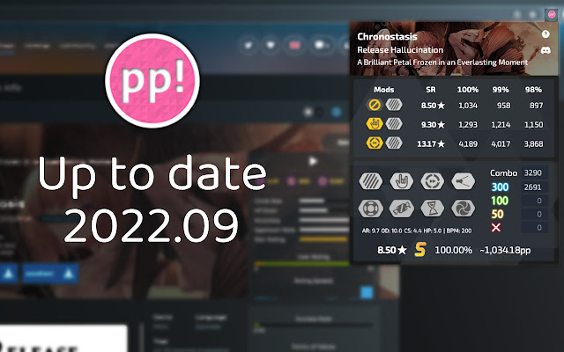Edit the 300 count field showing 2691

pos(534,187)
